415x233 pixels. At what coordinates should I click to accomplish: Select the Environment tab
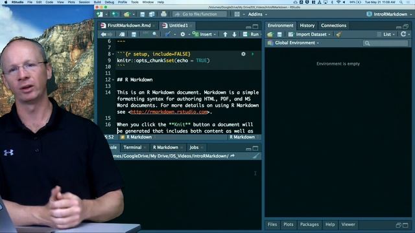(280, 25)
